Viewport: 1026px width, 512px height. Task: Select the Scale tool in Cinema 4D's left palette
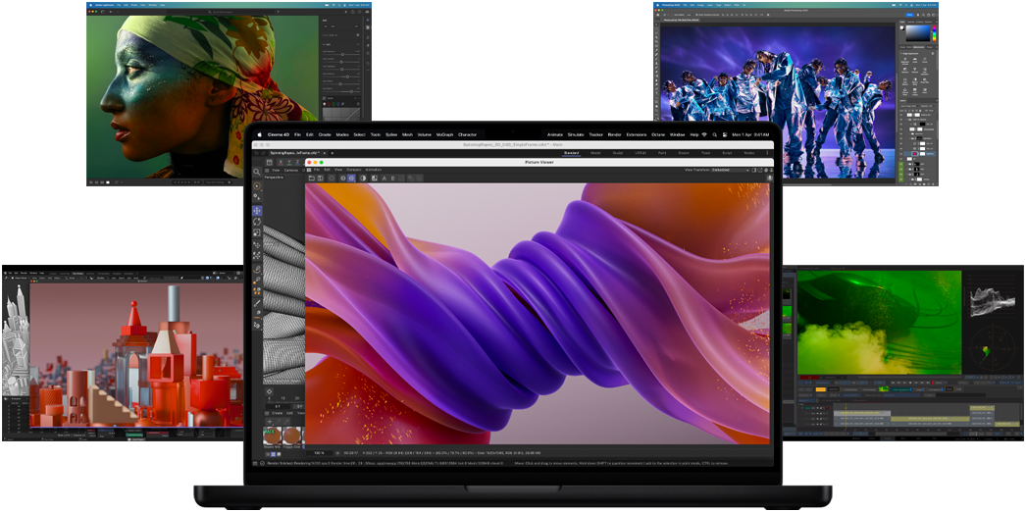click(x=257, y=232)
